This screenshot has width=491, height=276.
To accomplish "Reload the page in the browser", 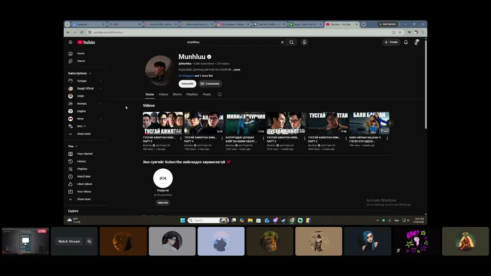I will coord(82,32).
